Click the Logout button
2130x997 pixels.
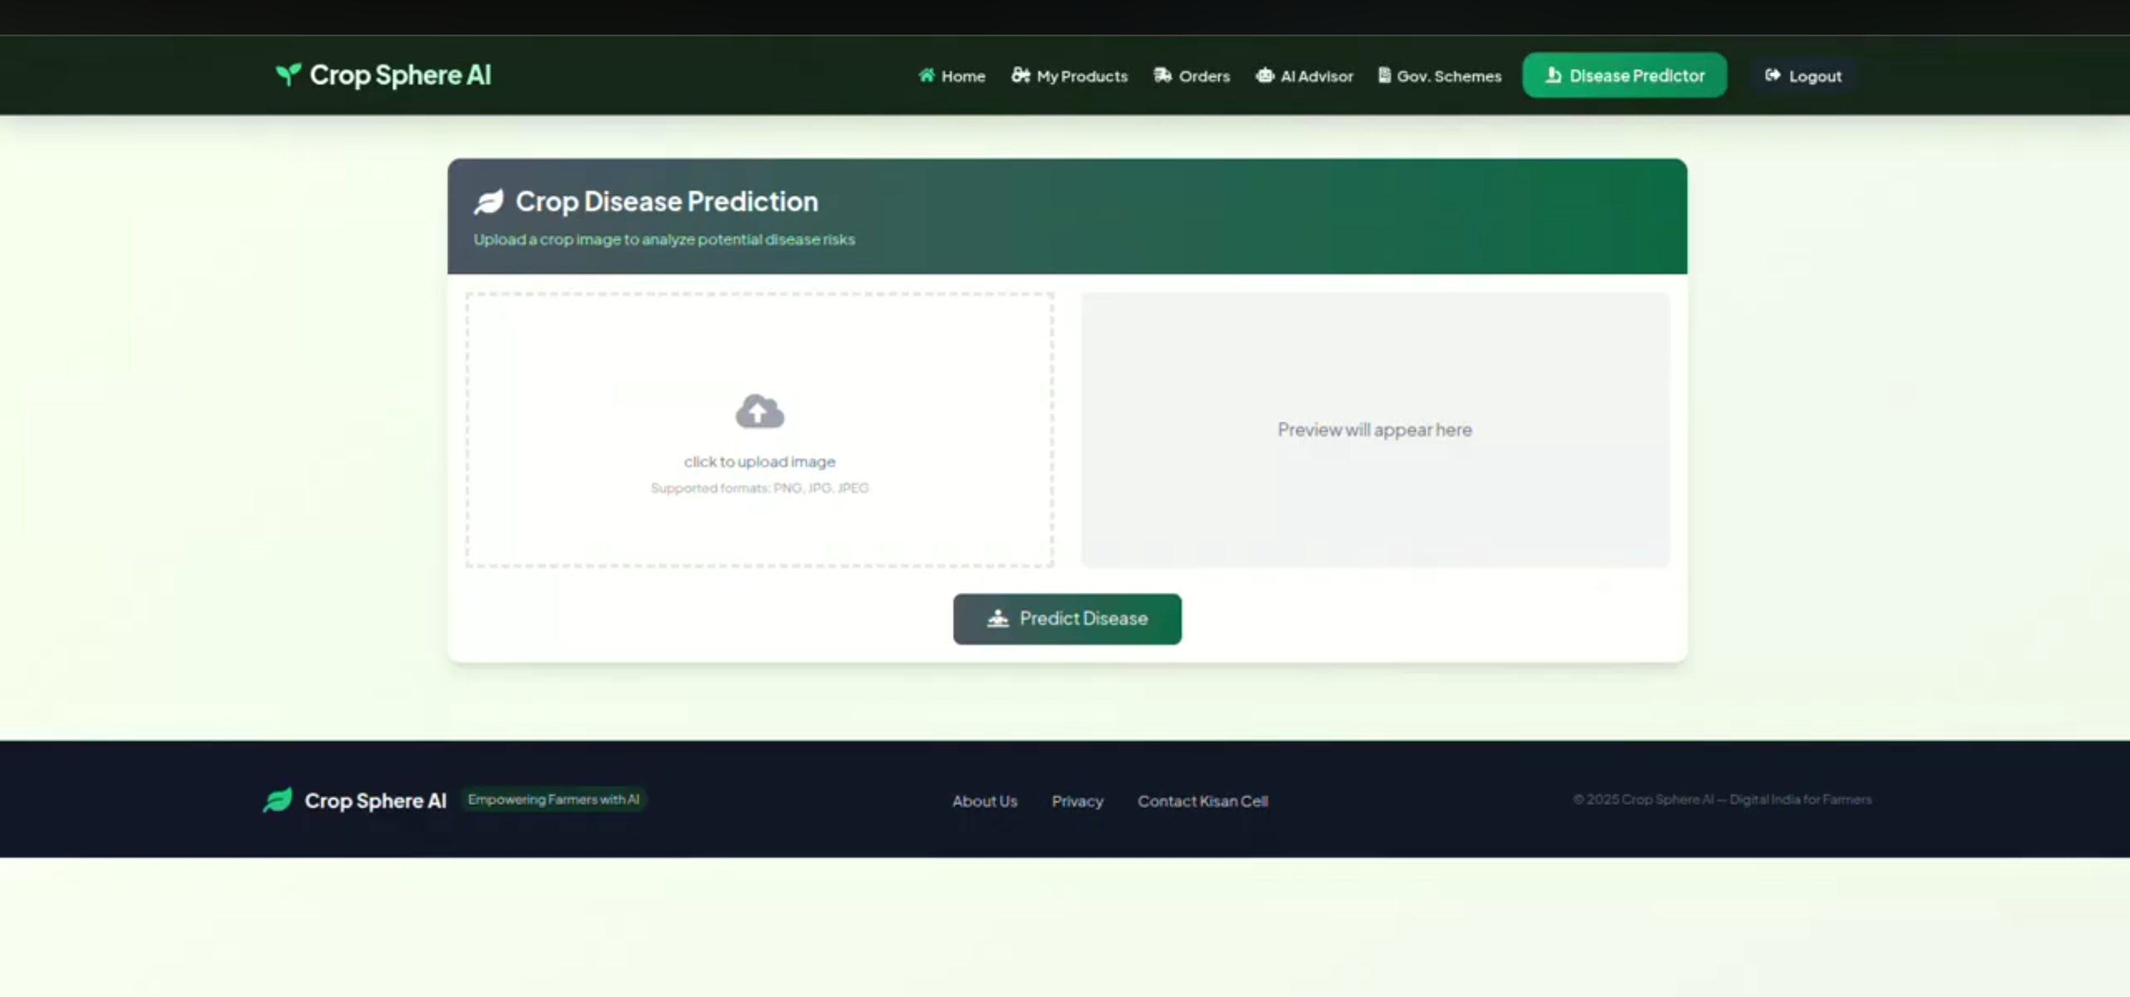coord(1803,76)
